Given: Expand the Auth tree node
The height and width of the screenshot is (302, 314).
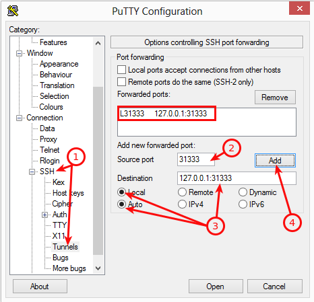Looking at the screenshot, I should click(44, 215).
